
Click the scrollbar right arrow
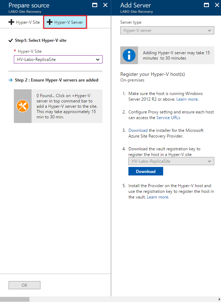tap(220, 299)
